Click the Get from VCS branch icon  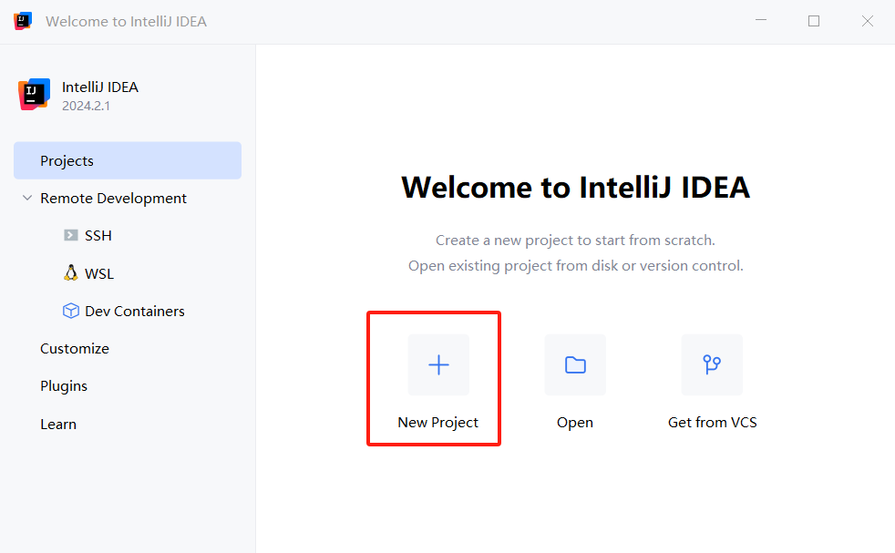712,364
